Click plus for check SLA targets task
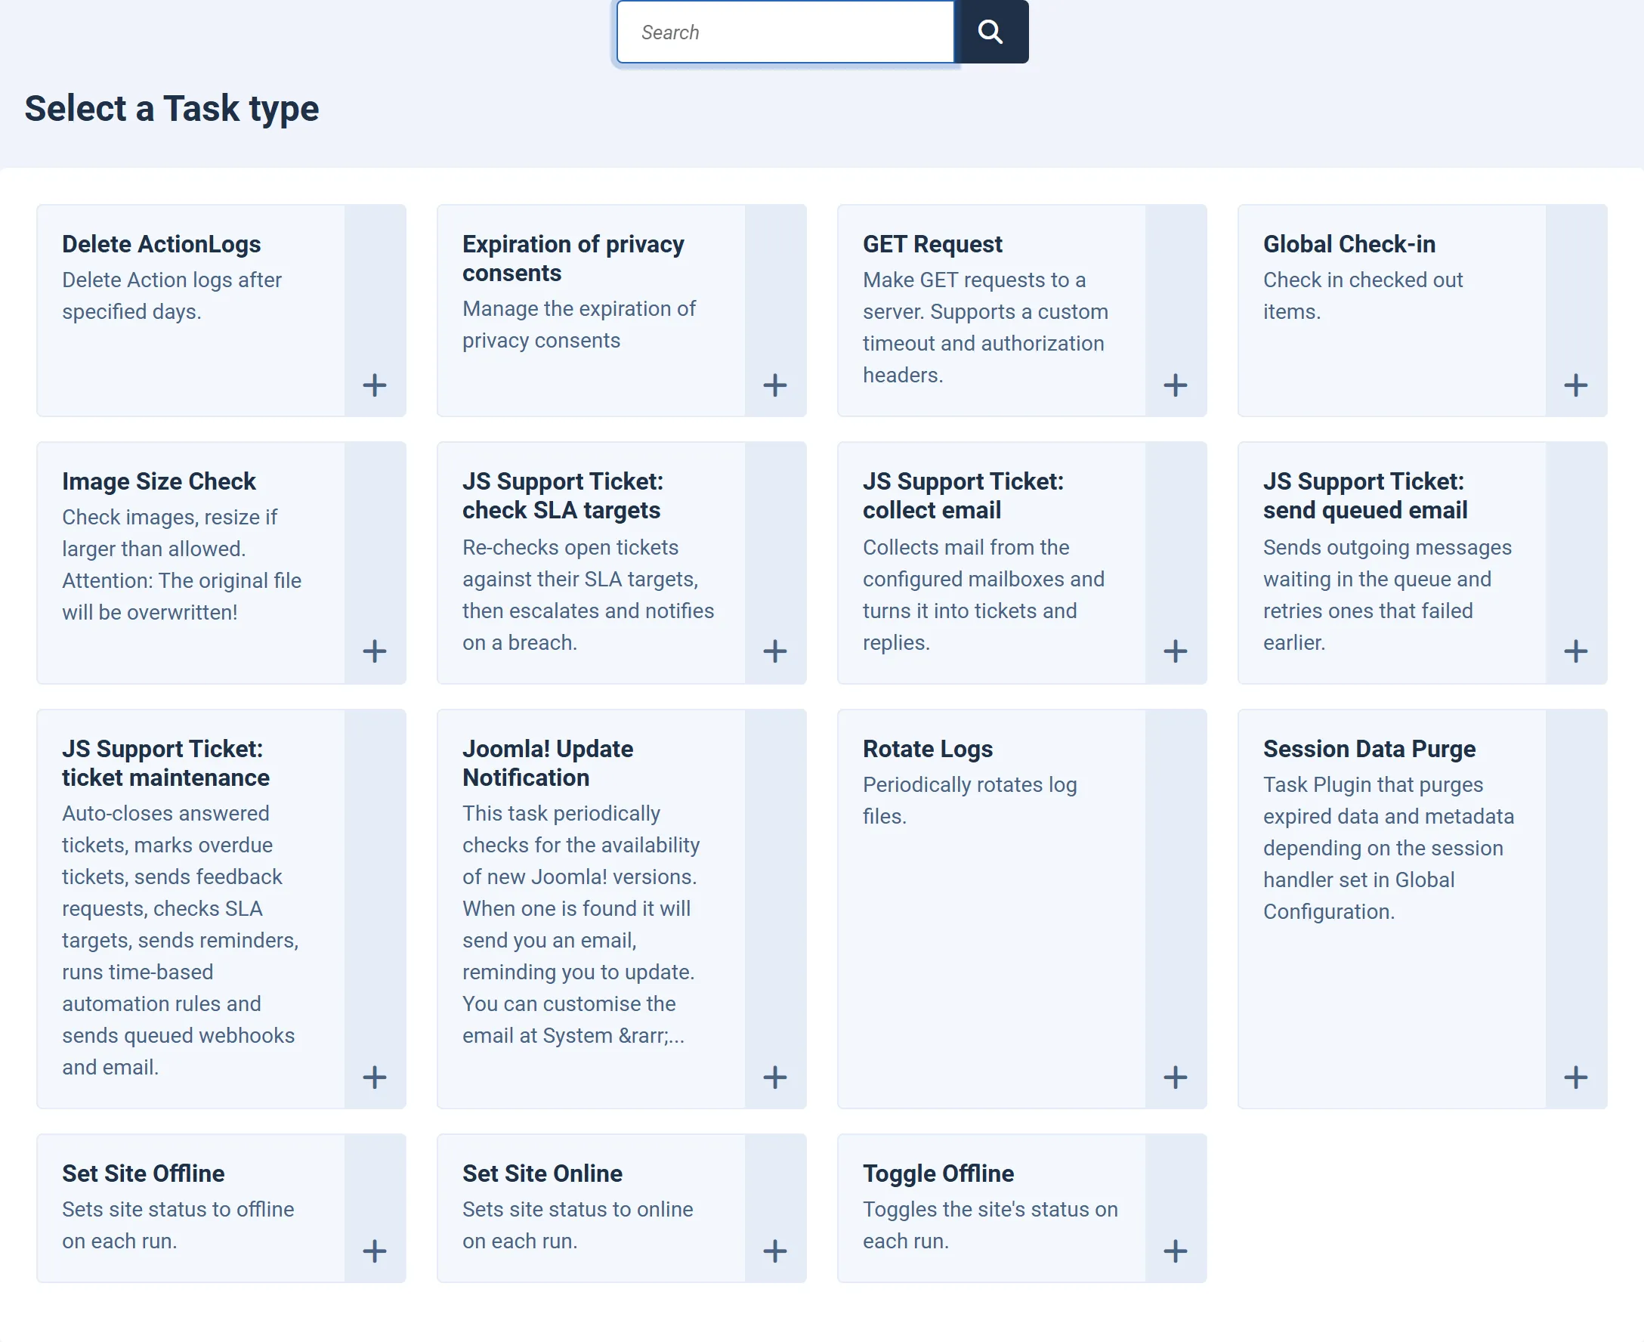1644x1342 pixels. [x=775, y=651]
